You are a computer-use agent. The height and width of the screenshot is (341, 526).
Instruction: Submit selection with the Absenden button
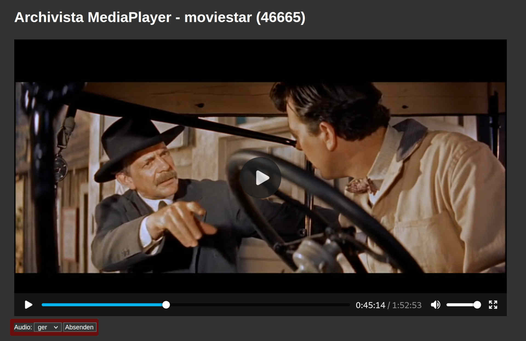(x=79, y=327)
